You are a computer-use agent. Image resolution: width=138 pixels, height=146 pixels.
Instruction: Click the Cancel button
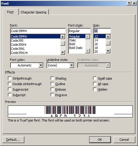click(x=124, y=140)
